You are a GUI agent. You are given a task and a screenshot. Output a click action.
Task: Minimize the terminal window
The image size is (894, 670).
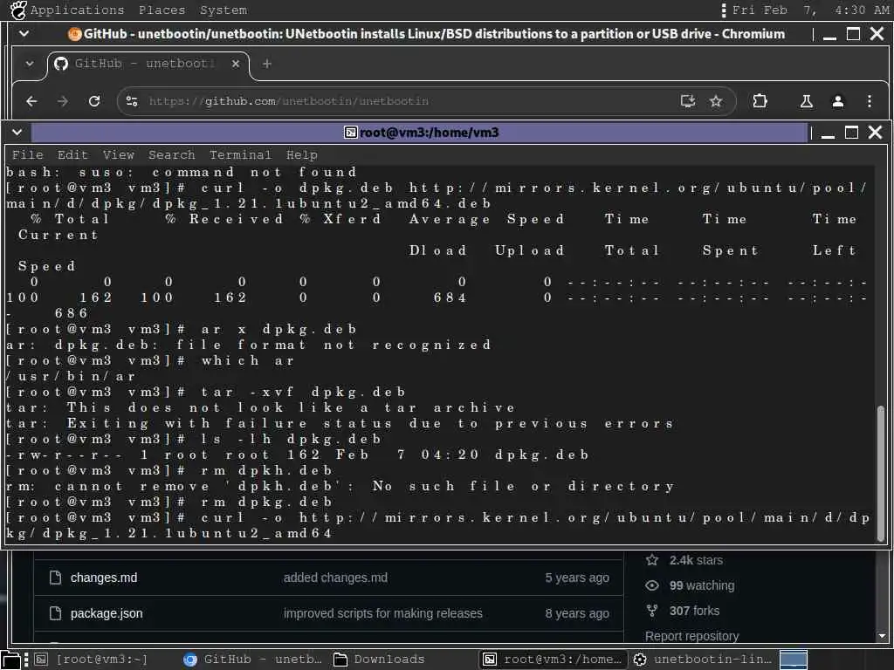[x=828, y=133]
